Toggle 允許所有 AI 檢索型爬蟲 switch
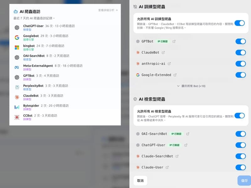The image size is (251, 188). [x=240, y=116]
